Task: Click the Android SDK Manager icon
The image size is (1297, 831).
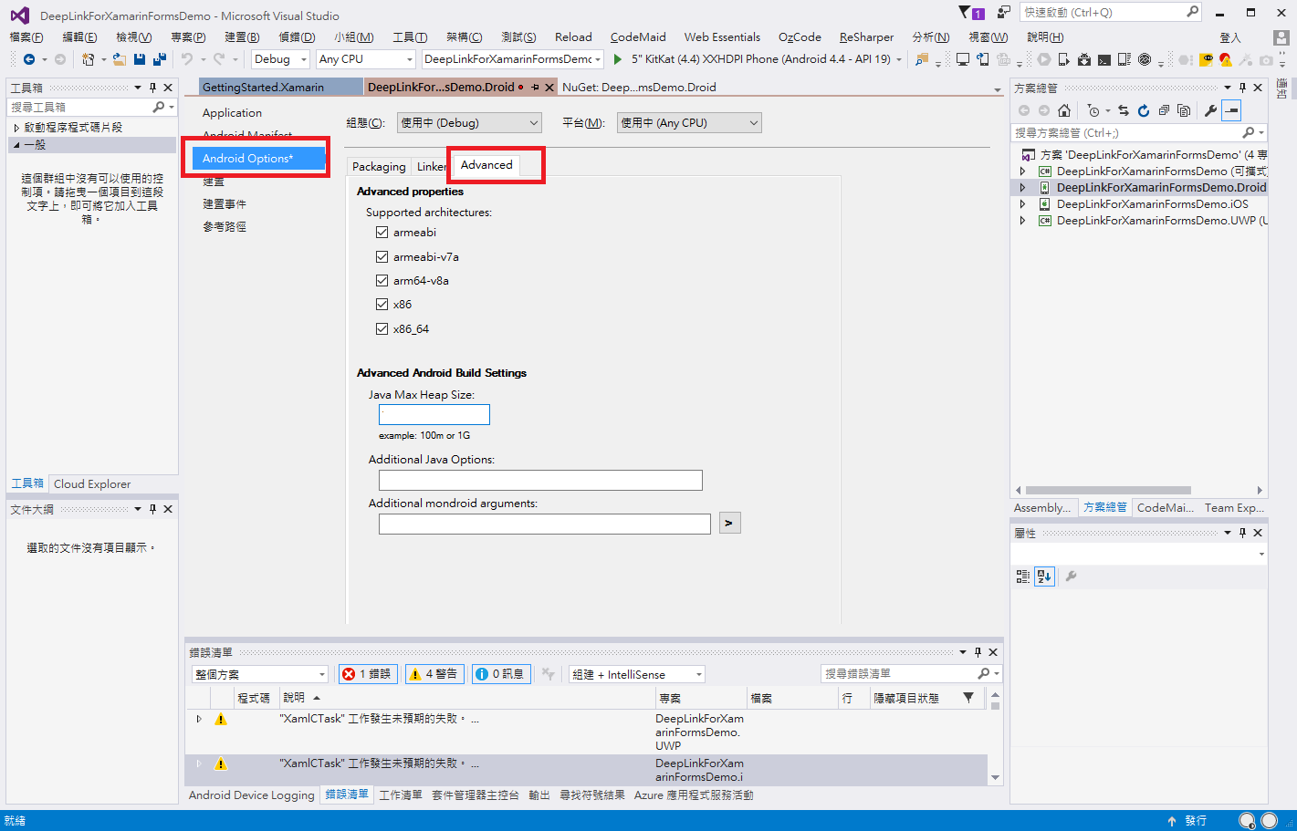Action: (x=1084, y=59)
